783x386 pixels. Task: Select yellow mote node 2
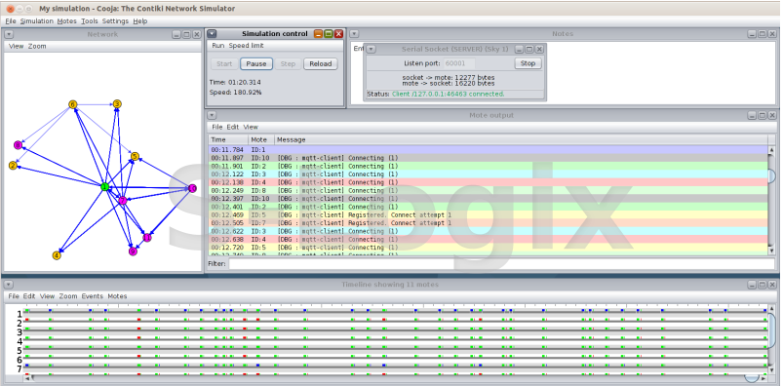[13, 166]
